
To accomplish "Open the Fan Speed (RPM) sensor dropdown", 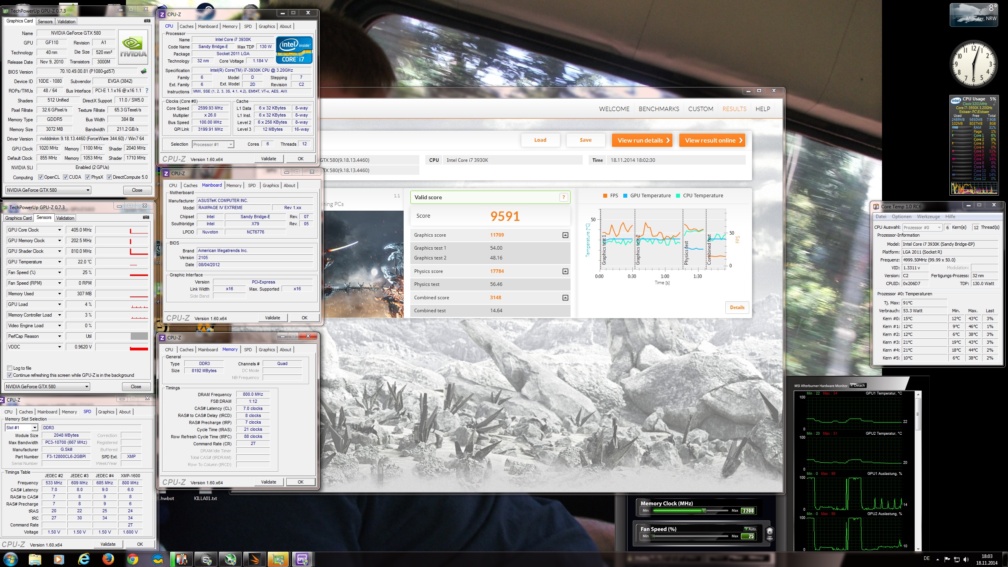I will 59,283.
